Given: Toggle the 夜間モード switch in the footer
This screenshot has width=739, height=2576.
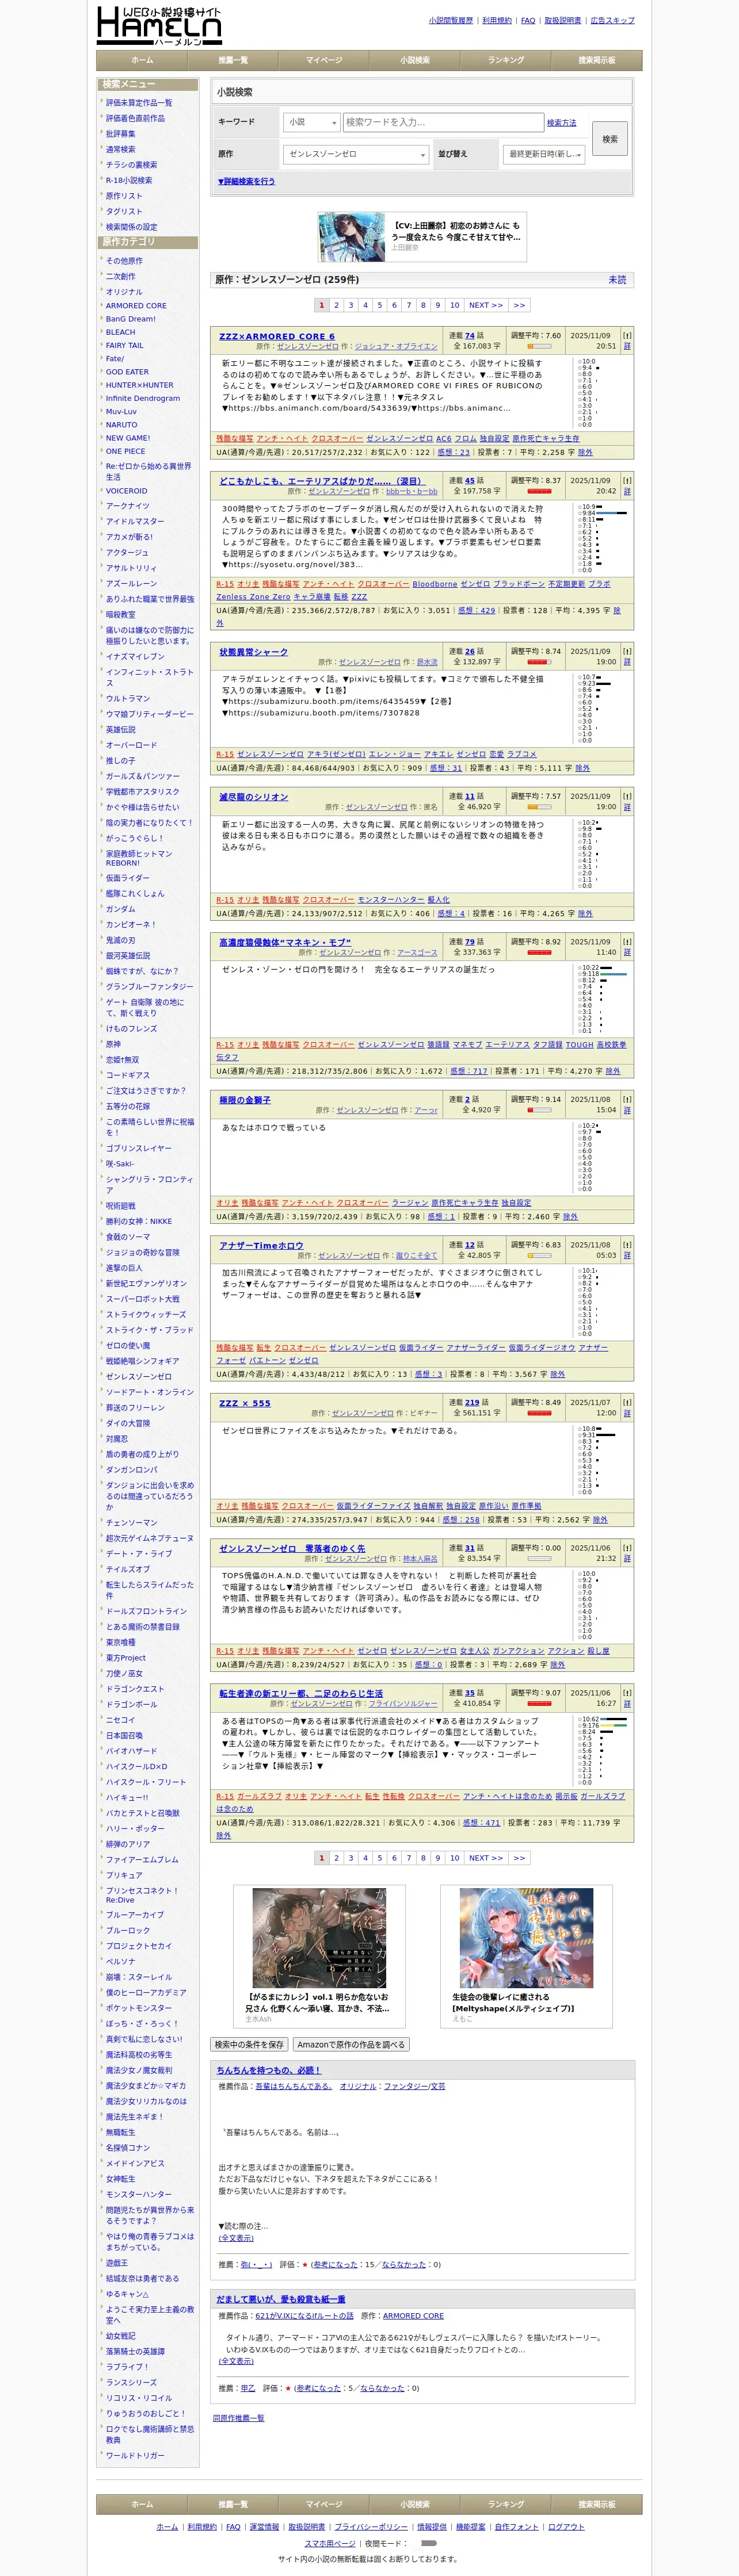Looking at the screenshot, I should pos(429,2542).
